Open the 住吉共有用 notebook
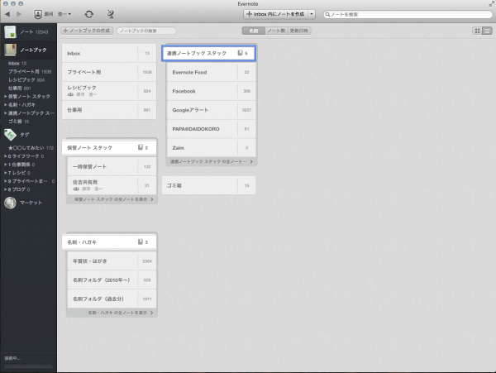496x373 pixels. point(112,185)
